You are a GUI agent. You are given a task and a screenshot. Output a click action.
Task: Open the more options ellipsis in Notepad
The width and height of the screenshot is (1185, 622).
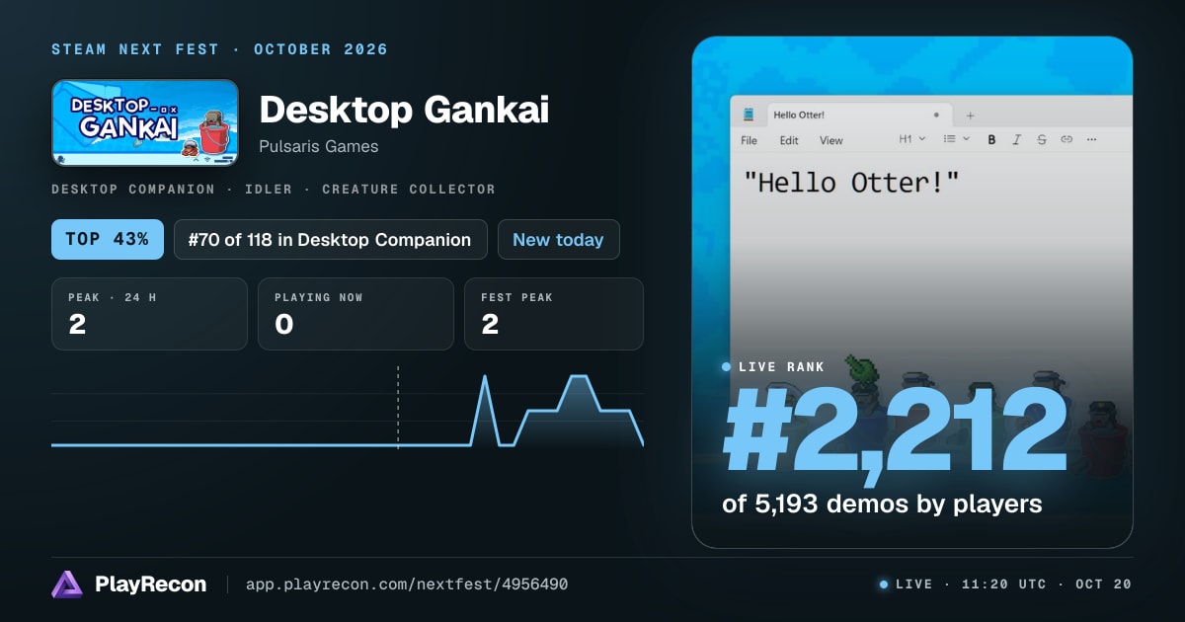point(1091,140)
